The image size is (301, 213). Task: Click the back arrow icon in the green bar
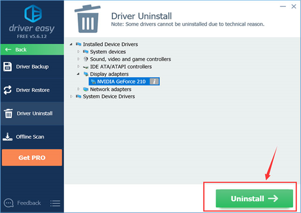tap(8, 50)
